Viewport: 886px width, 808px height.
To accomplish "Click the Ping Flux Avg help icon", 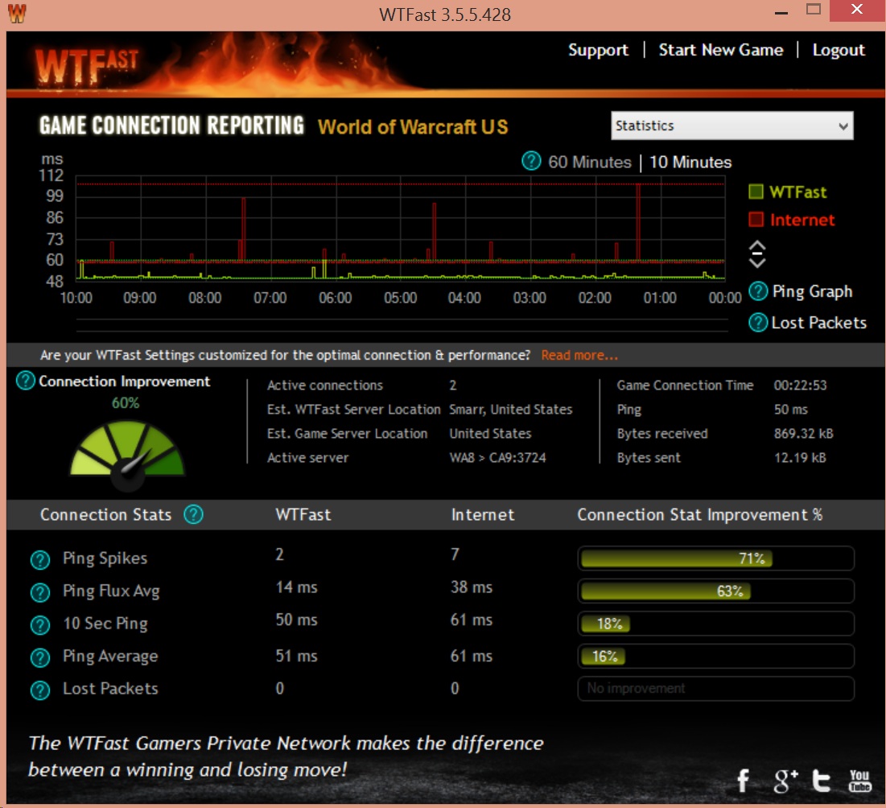I will 40,592.
